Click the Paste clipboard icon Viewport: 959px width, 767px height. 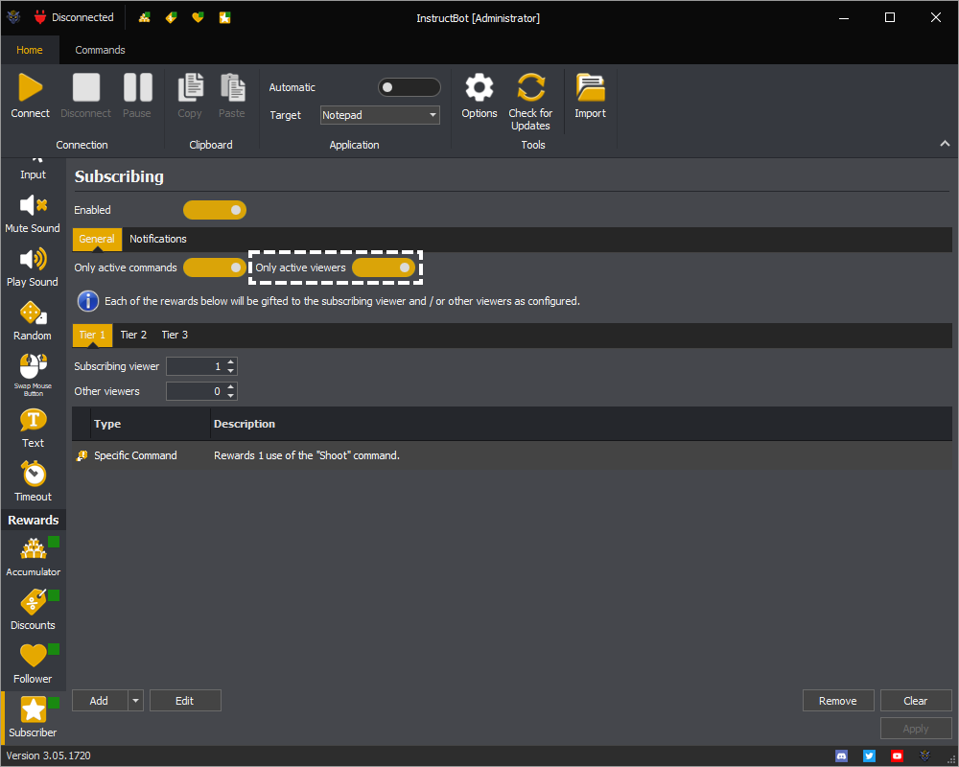tap(232, 87)
